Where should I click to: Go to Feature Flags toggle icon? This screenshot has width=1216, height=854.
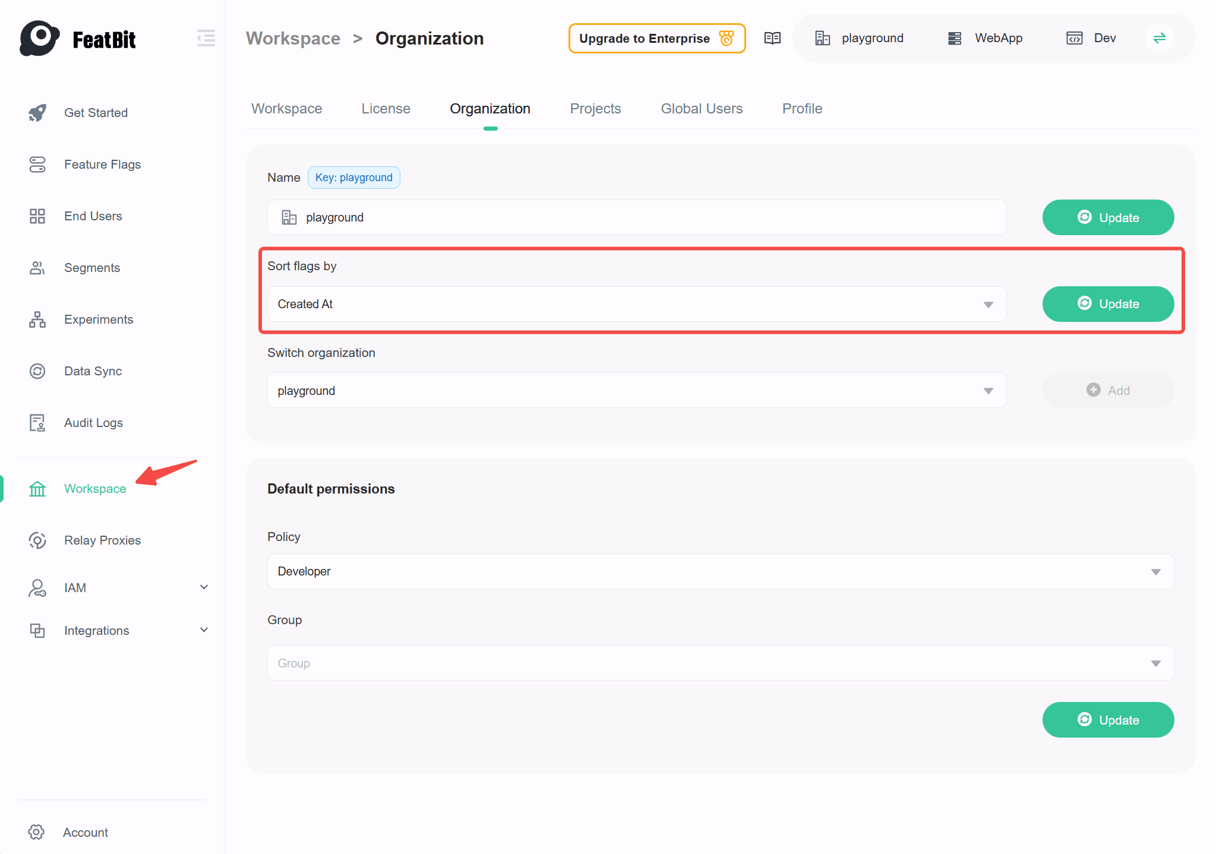pyautogui.click(x=37, y=165)
